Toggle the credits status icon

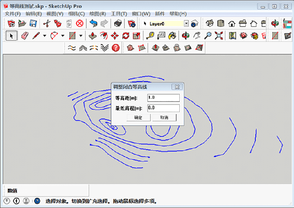(16, 201)
